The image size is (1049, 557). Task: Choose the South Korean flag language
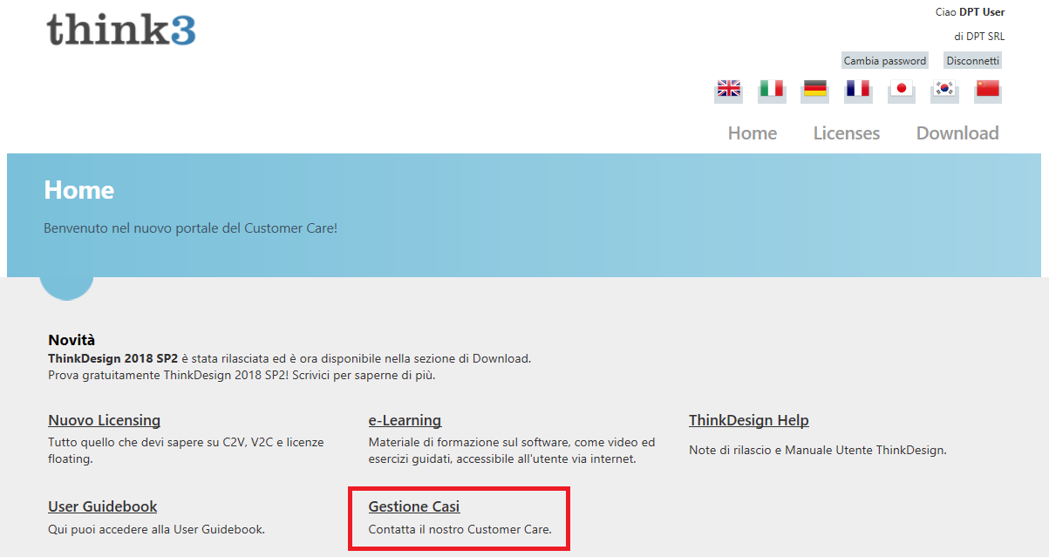tap(944, 89)
